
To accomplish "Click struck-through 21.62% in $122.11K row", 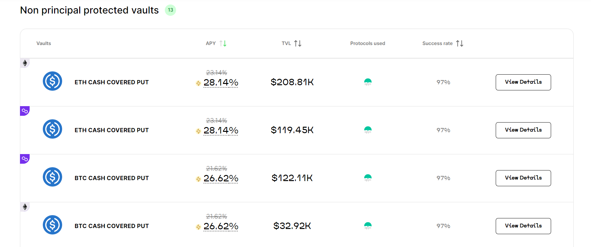I will tap(217, 169).
